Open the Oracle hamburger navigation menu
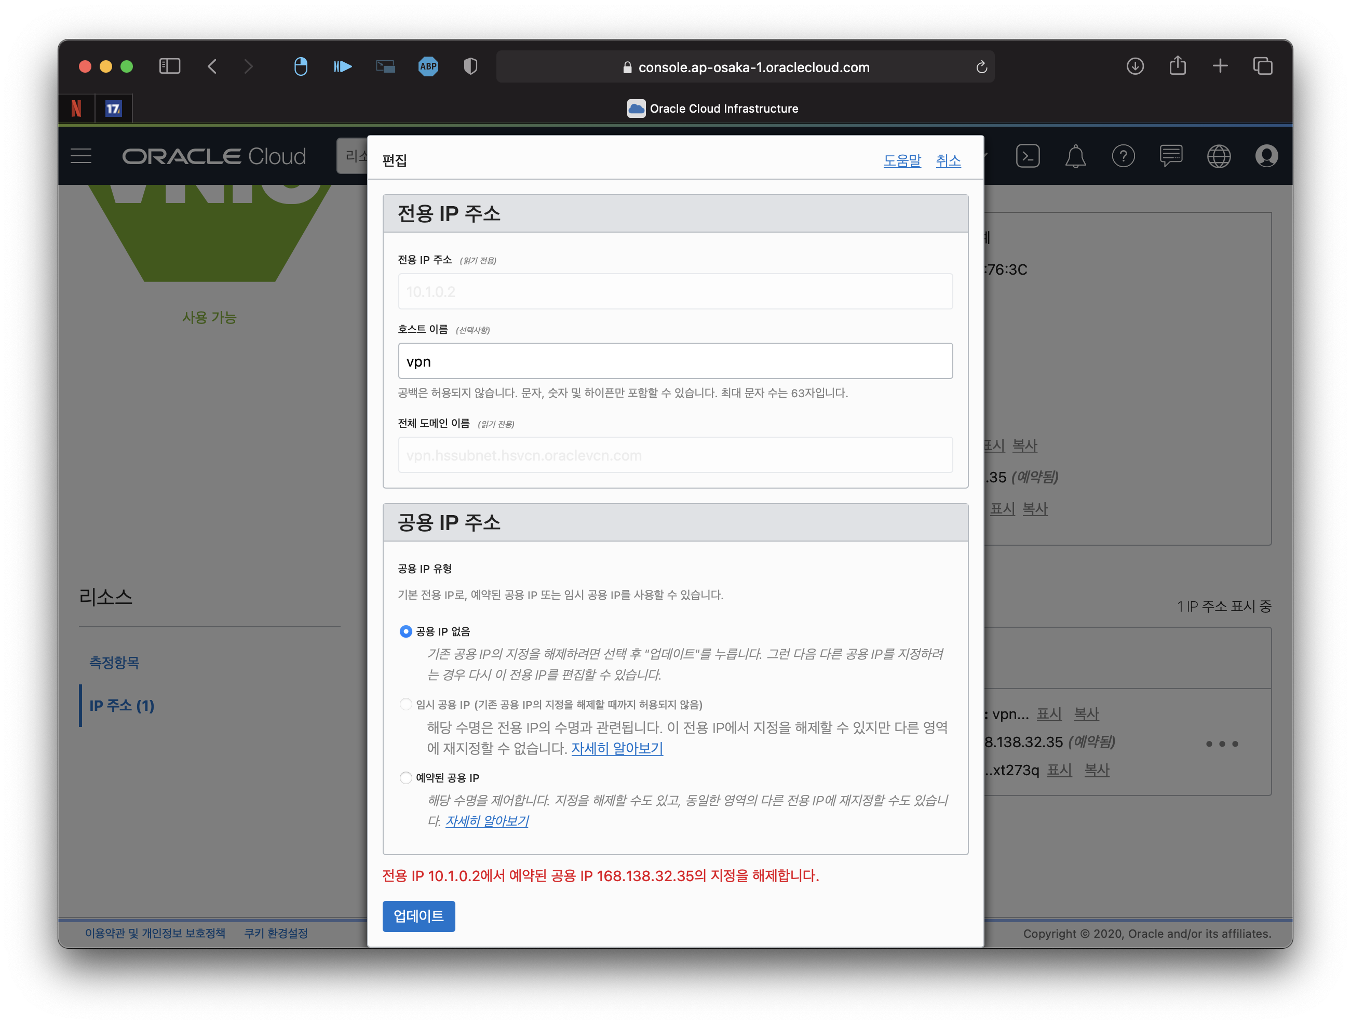 pos(81,156)
